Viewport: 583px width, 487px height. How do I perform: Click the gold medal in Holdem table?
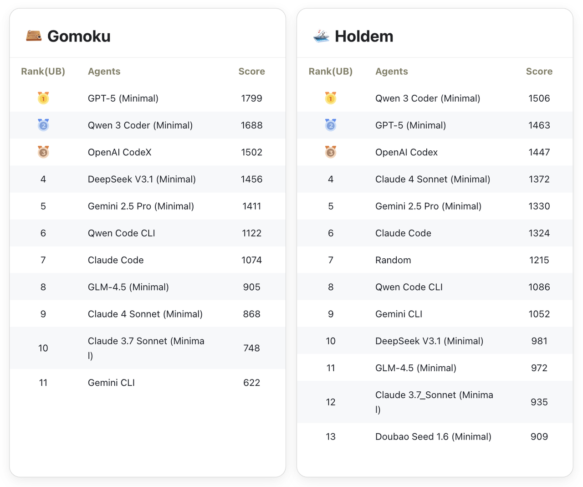click(331, 98)
